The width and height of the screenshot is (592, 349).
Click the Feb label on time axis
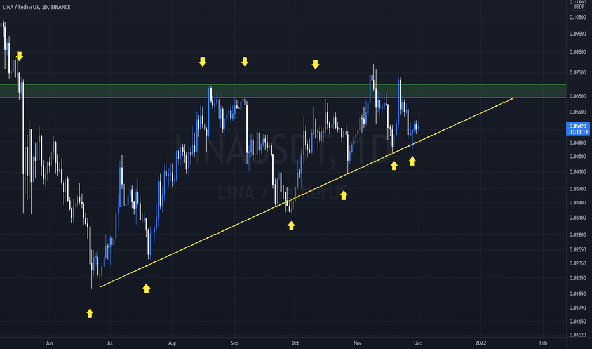point(543,343)
